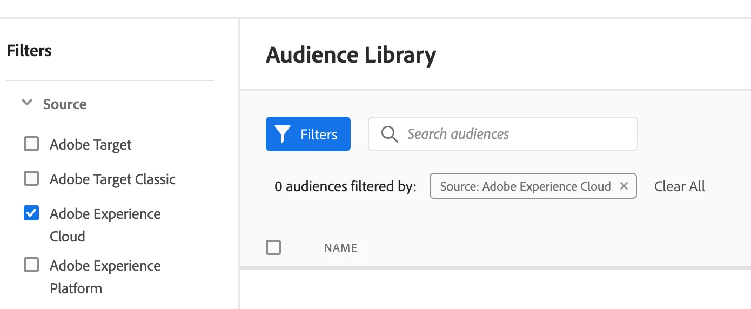This screenshot has height=309, width=751.
Task: Uncheck the Adobe Experience Cloud checkbox
Action: click(31, 213)
